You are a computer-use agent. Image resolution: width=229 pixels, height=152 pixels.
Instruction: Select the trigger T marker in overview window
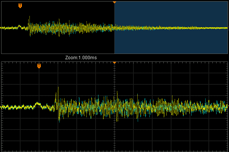click(20, 6)
